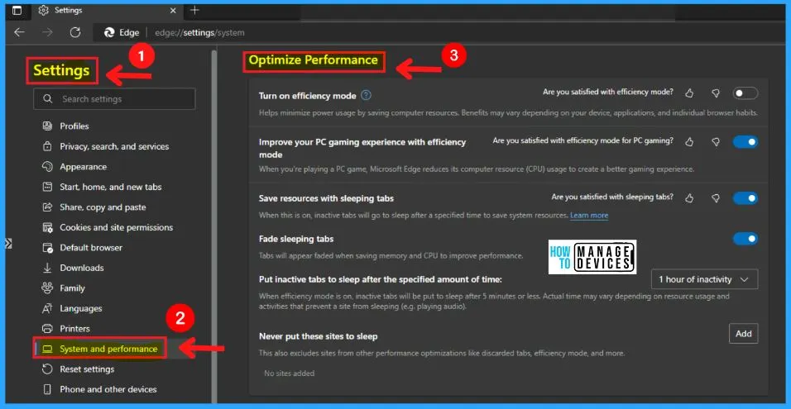Thumbs up for sleeping tabs
The height and width of the screenshot is (409, 791).
(689, 198)
